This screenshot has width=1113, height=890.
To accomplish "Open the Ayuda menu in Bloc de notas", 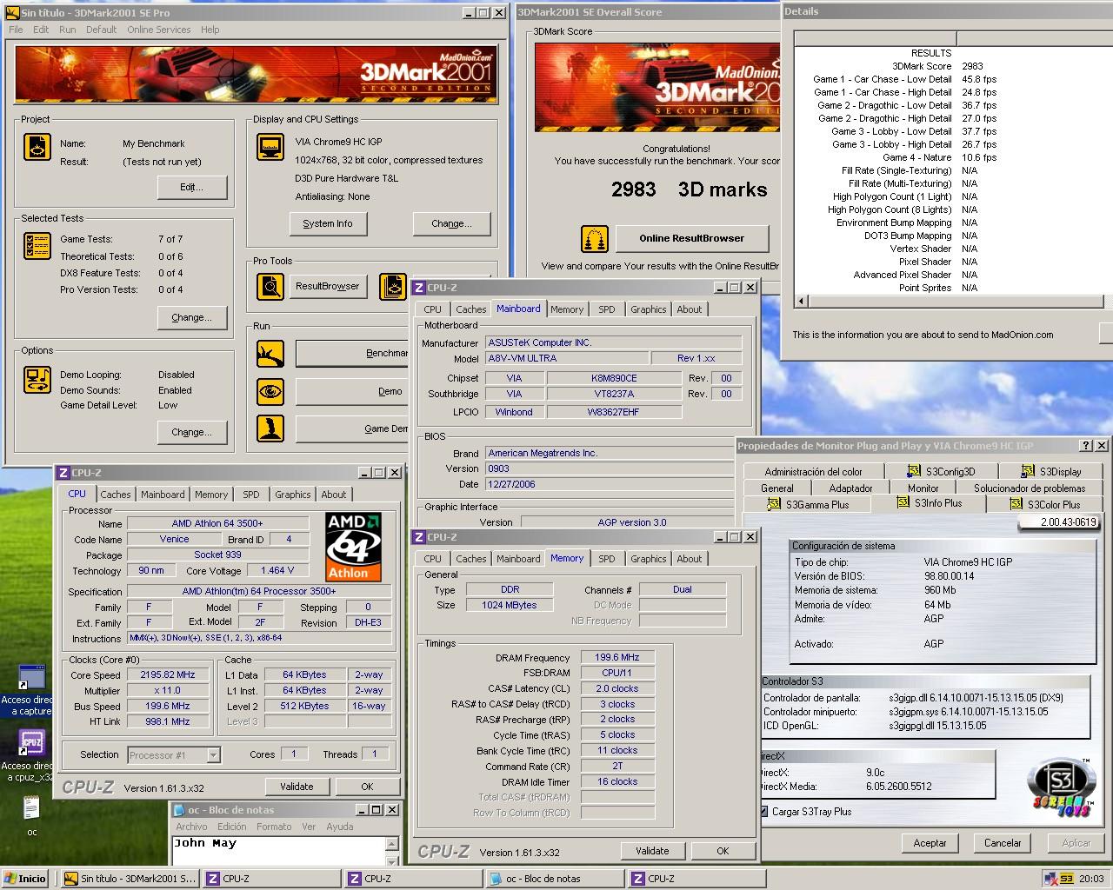I will pos(339,827).
